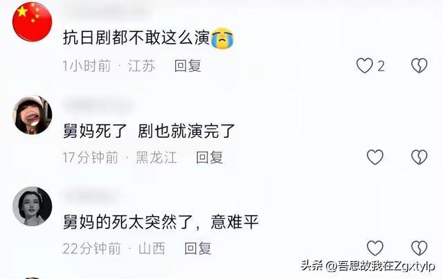Click the 头条 @吾思故我在 watermark

(x=368, y=266)
